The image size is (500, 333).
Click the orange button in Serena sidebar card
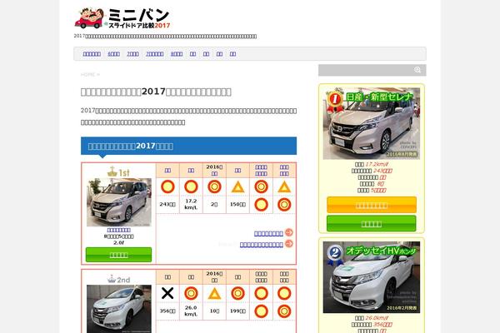372,206
